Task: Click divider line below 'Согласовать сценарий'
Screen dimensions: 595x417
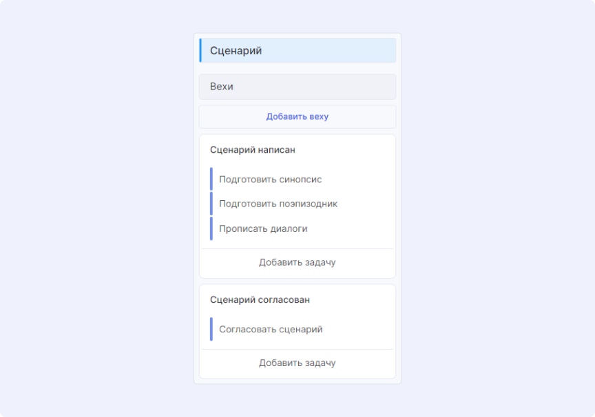Action: tap(297, 349)
